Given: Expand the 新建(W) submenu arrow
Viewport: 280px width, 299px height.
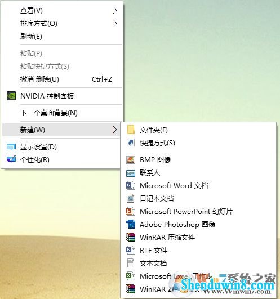Looking at the screenshot, I should pyautogui.click(x=115, y=130).
